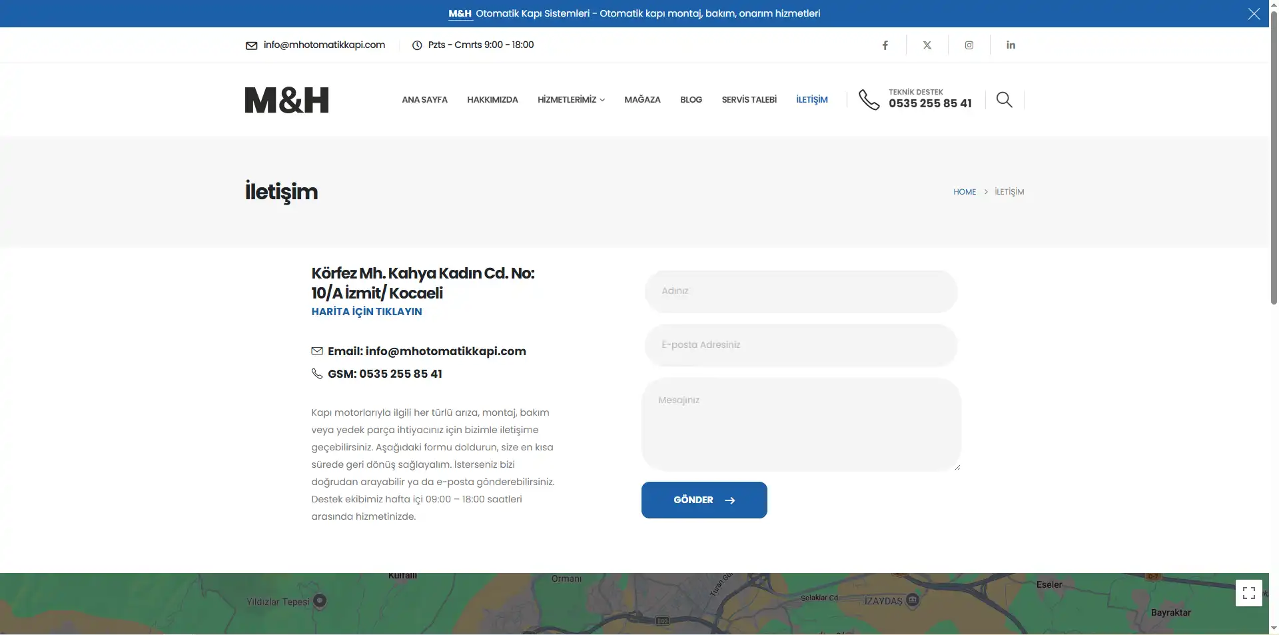
Task: Click the M&H site logo
Action: [286, 100]
